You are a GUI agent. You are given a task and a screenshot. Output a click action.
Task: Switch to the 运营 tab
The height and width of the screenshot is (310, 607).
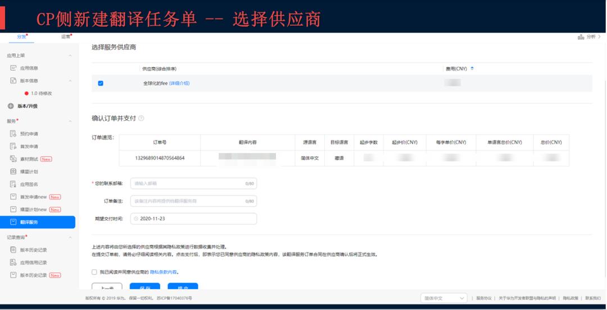(x=66, y=36)
